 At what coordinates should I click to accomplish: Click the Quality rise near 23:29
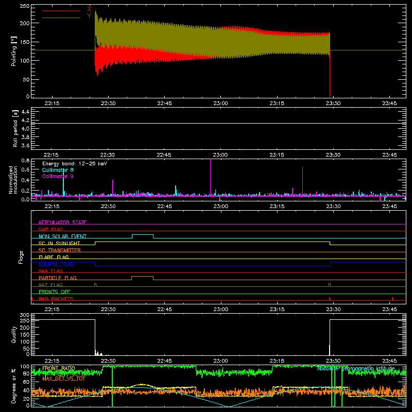(x=330, y=336)
